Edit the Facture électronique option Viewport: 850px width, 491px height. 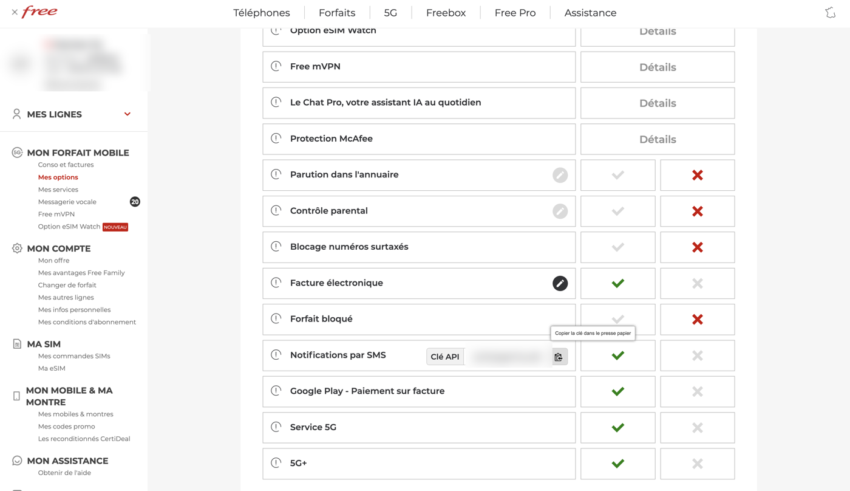560,283
